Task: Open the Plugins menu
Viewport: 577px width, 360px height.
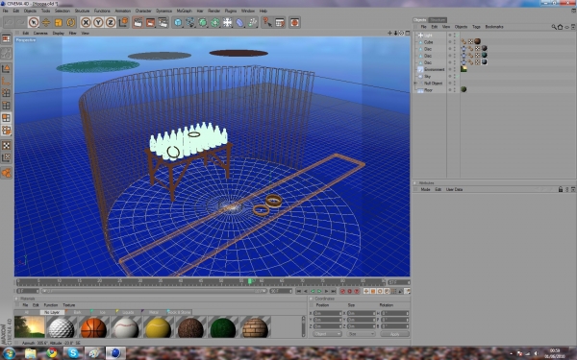Action: (231, 11)
